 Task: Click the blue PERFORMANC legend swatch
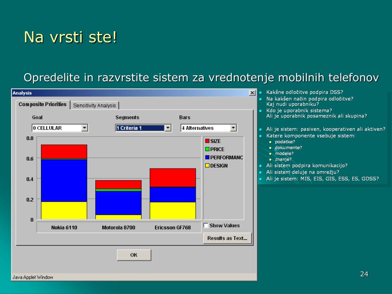[207, 157]
